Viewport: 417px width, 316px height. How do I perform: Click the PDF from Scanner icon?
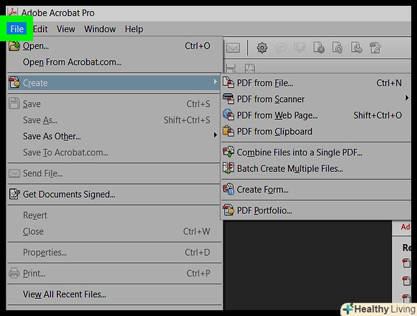click(x=228, y=99)
